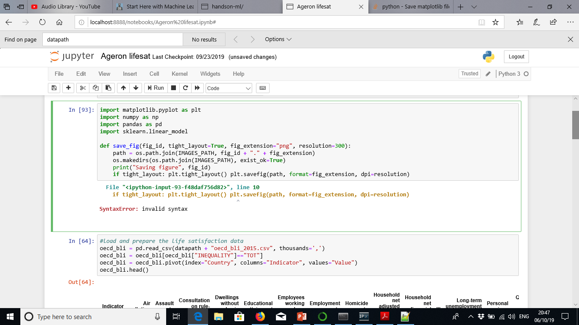Screen dimensions: 579x325
Task: Toggle ENG keyboard layout in system tray
Action: [x=523, y=316]
